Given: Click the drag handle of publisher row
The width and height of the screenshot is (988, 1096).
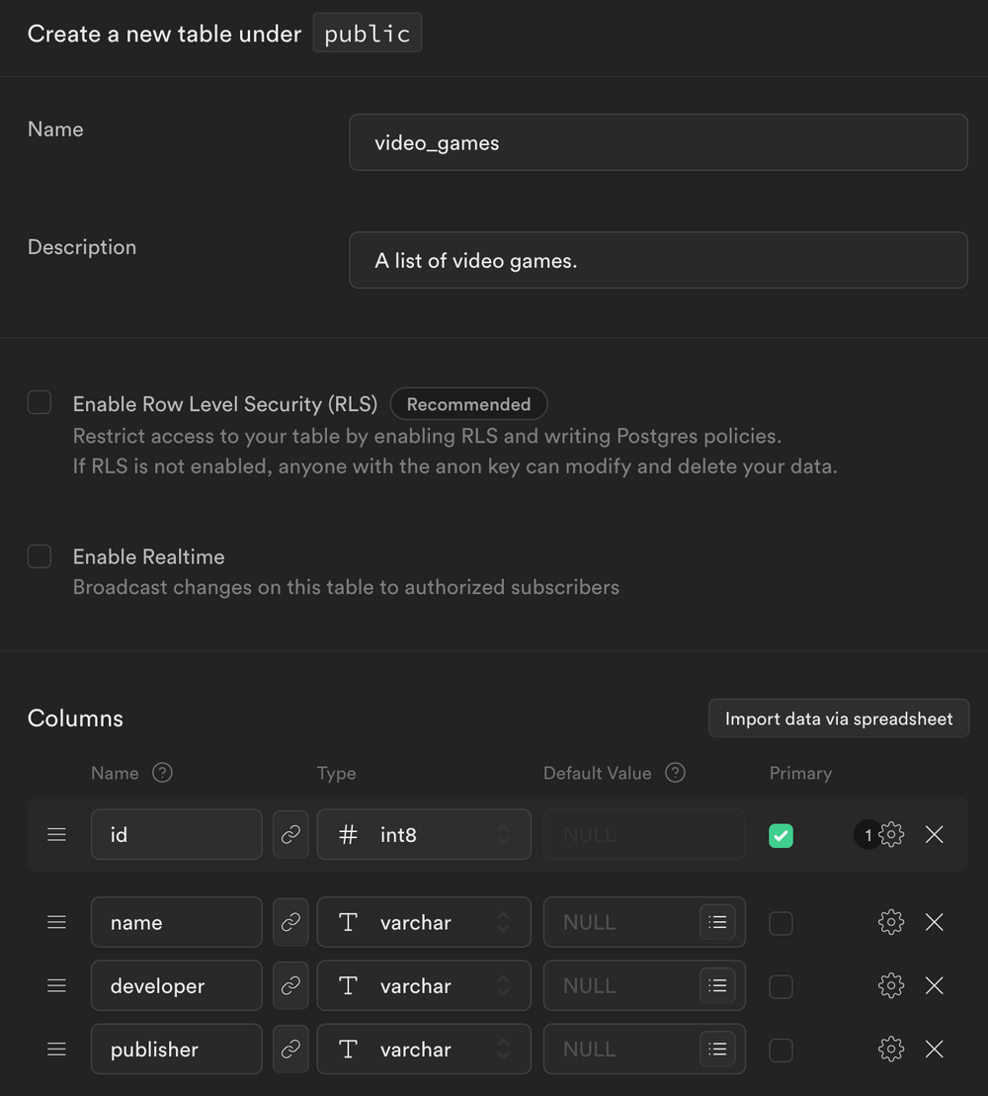Looking at the screenshot, I should click(57, 1050).
